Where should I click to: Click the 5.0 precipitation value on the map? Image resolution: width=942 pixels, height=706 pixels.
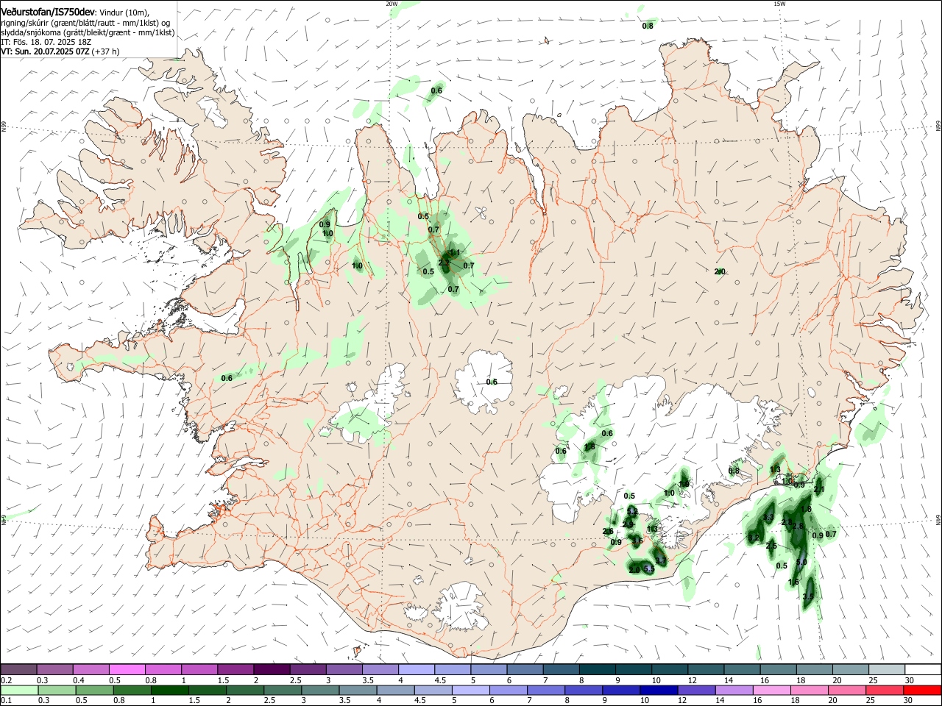[x=802, y=562]
